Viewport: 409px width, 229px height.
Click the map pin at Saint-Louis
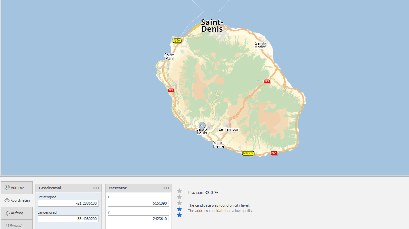tap(202, 127)
